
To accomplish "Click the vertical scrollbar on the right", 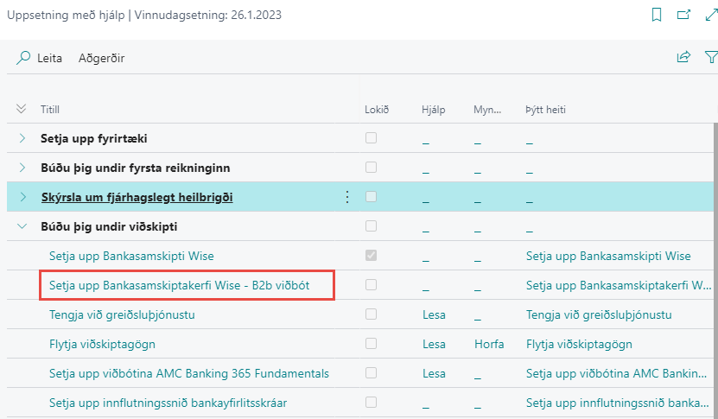I will tap(714, 259).
